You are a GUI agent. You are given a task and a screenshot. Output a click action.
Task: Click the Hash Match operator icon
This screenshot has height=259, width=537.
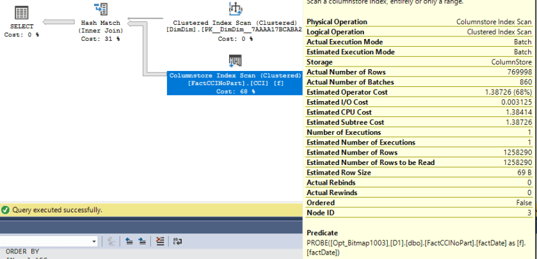pyautogui.click(x=100, y=9)
